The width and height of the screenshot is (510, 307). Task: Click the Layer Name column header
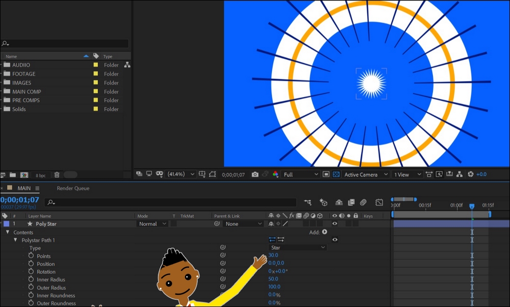click(x=39, y=216)
